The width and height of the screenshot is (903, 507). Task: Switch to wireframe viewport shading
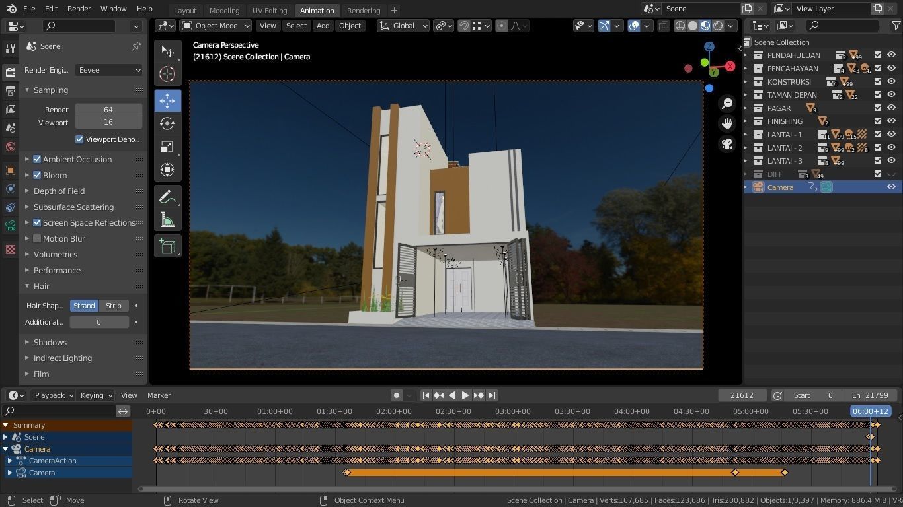pos(680,26)
